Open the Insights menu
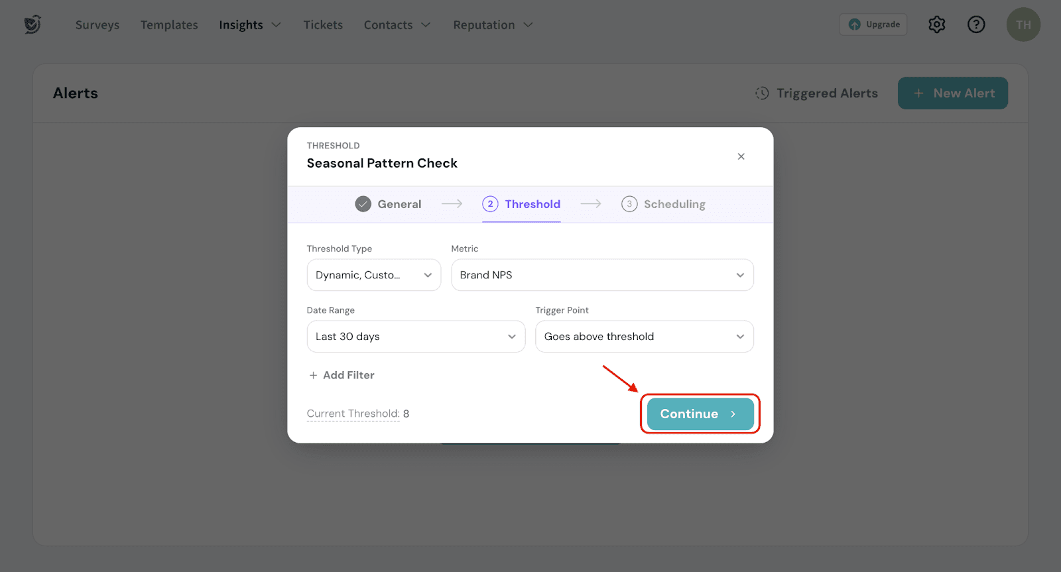This screenshot has width=1061, height=572. (x=249, y=25)
